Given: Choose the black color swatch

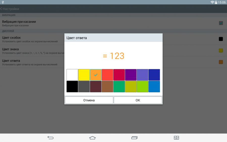Looking at the screenshot, I should click(x=72, y=87).
